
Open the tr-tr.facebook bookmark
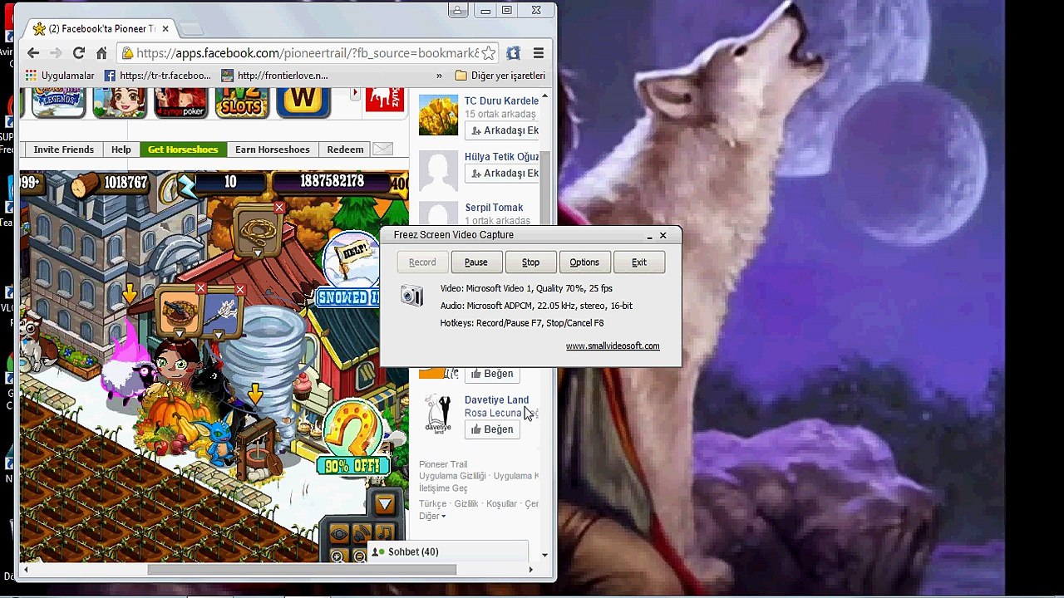click(158, 76)
